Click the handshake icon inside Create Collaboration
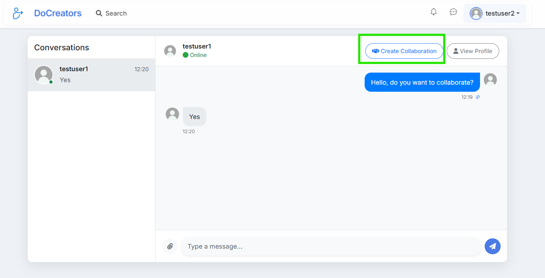The height and width of the screenshot is (278, 545). click(375, 51)
